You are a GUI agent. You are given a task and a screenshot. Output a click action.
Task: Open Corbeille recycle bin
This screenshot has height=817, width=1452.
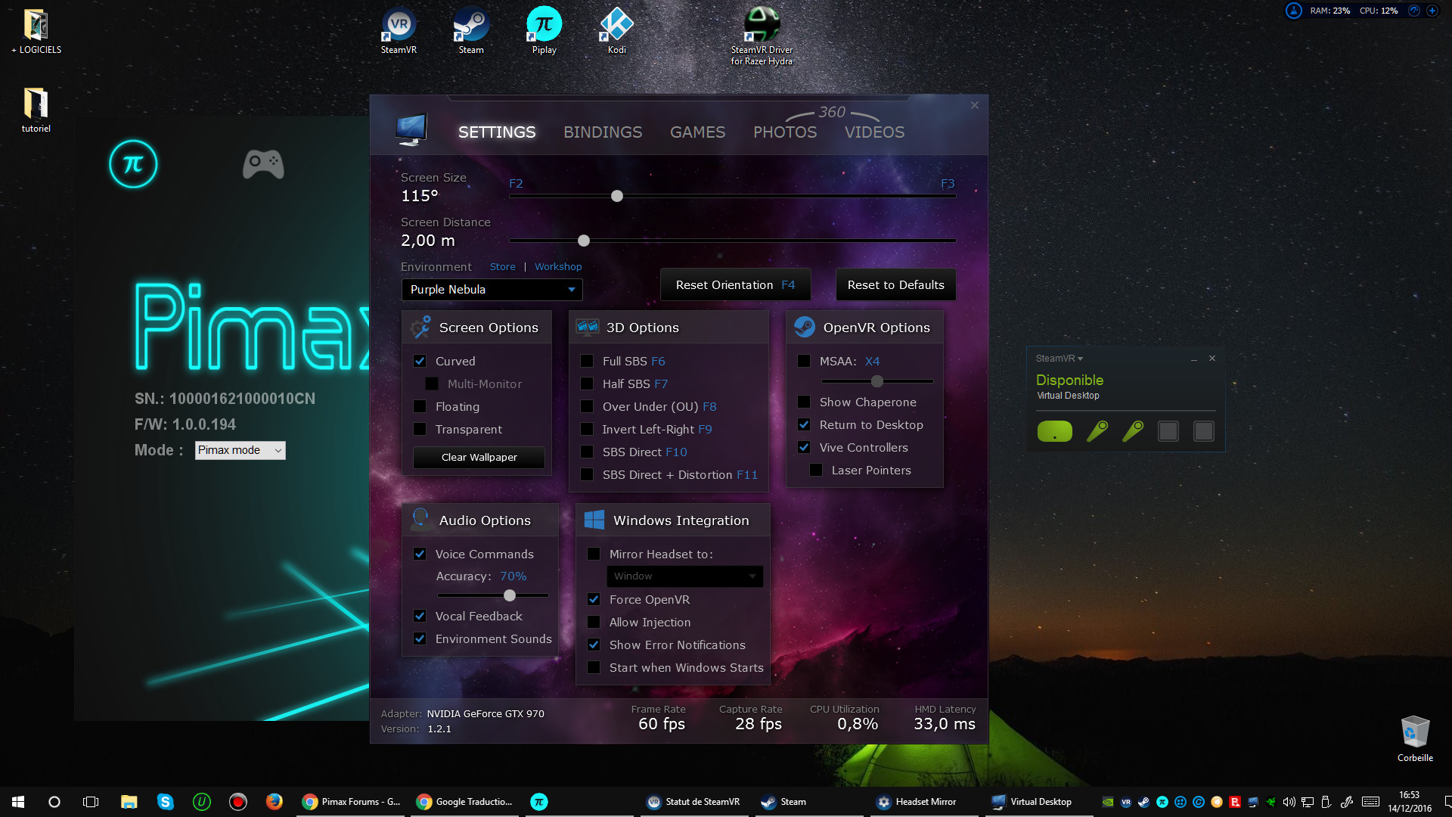pos(1415,739)
